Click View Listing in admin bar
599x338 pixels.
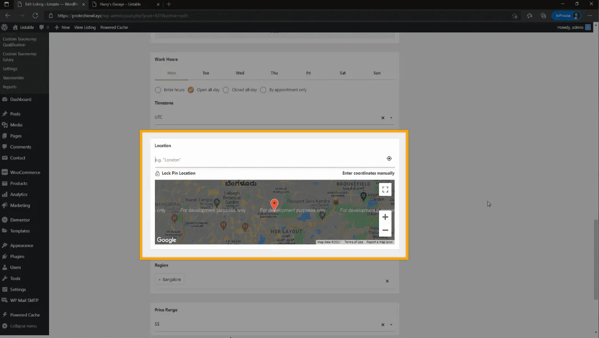coord(85,27)
